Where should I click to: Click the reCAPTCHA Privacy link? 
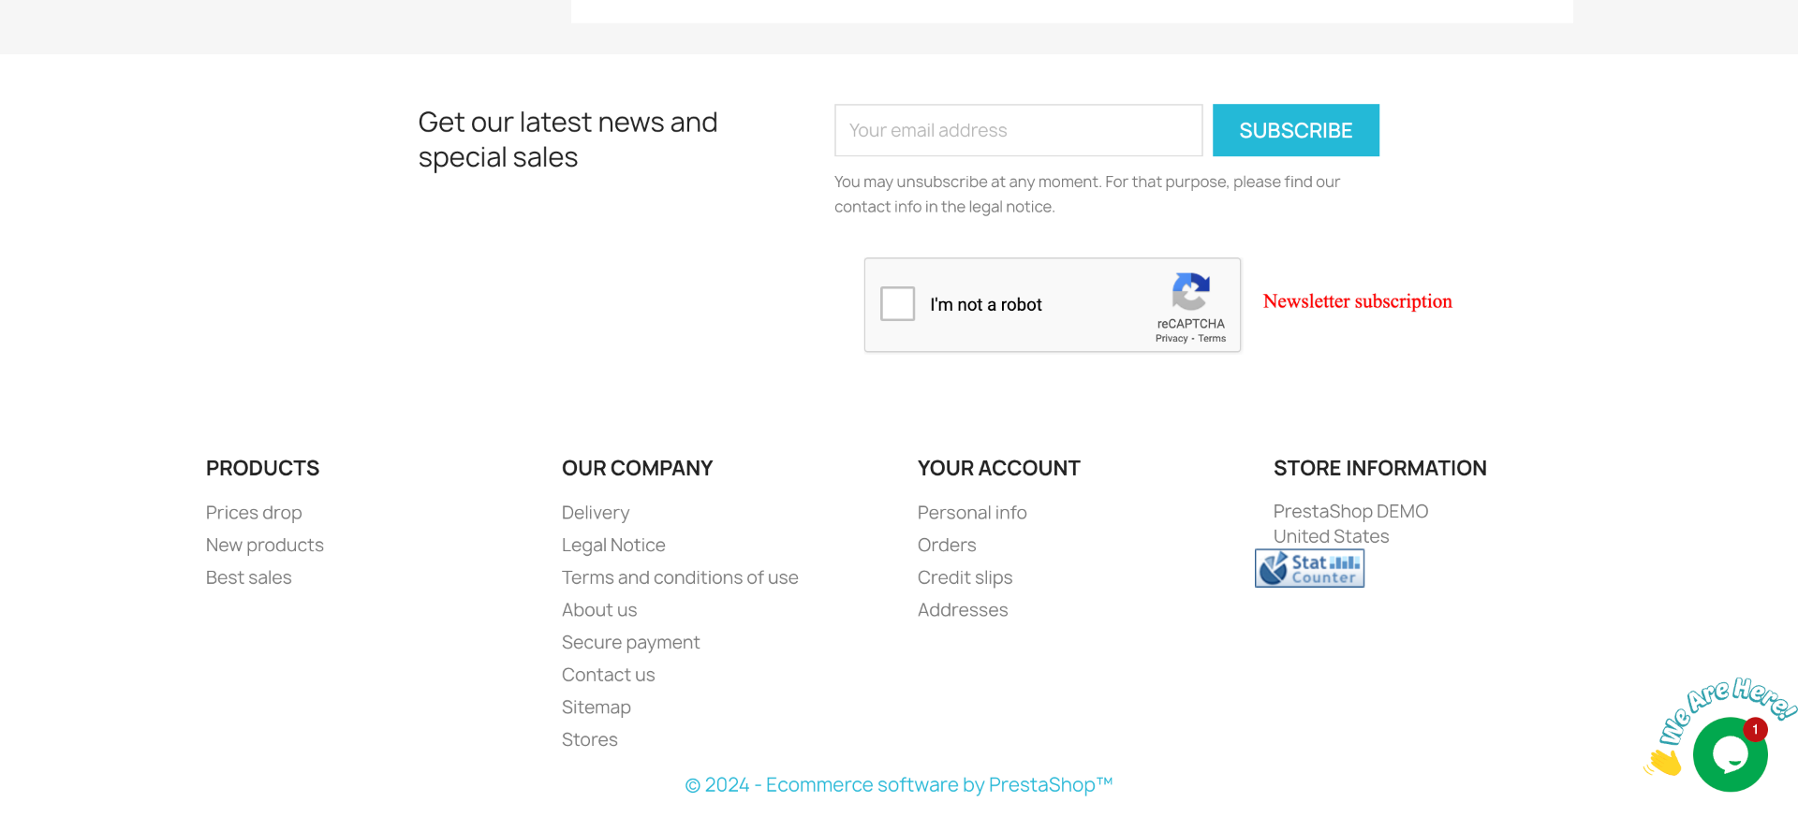tap(1172, 339)
